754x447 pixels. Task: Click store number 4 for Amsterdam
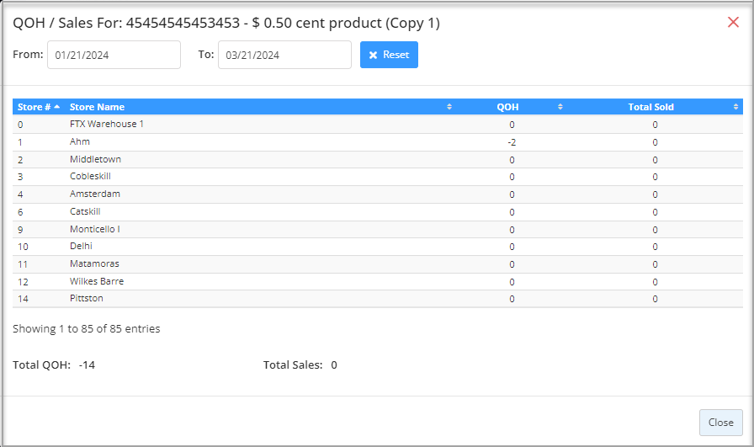pyautogui.click(x=20, y=194)
